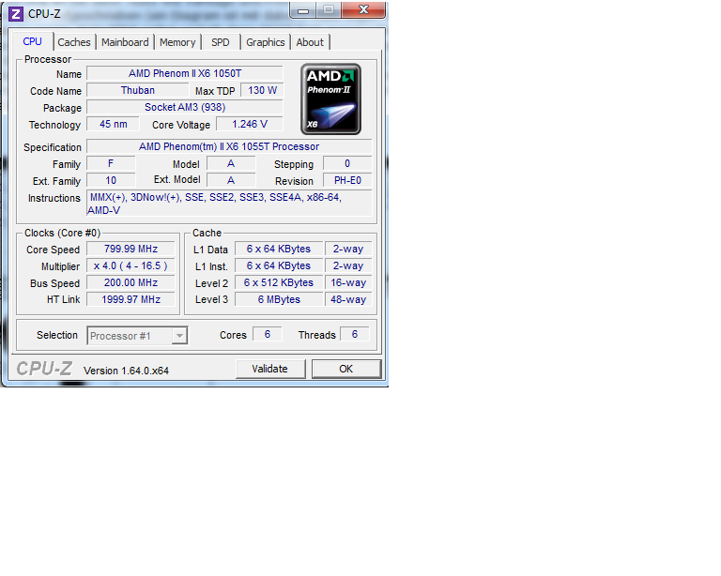
Task: Click the Specification field 1055T Processor
Action: [229, 146]
